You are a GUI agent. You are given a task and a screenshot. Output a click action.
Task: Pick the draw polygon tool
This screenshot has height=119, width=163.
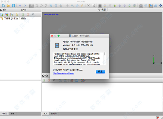point(77,5)
